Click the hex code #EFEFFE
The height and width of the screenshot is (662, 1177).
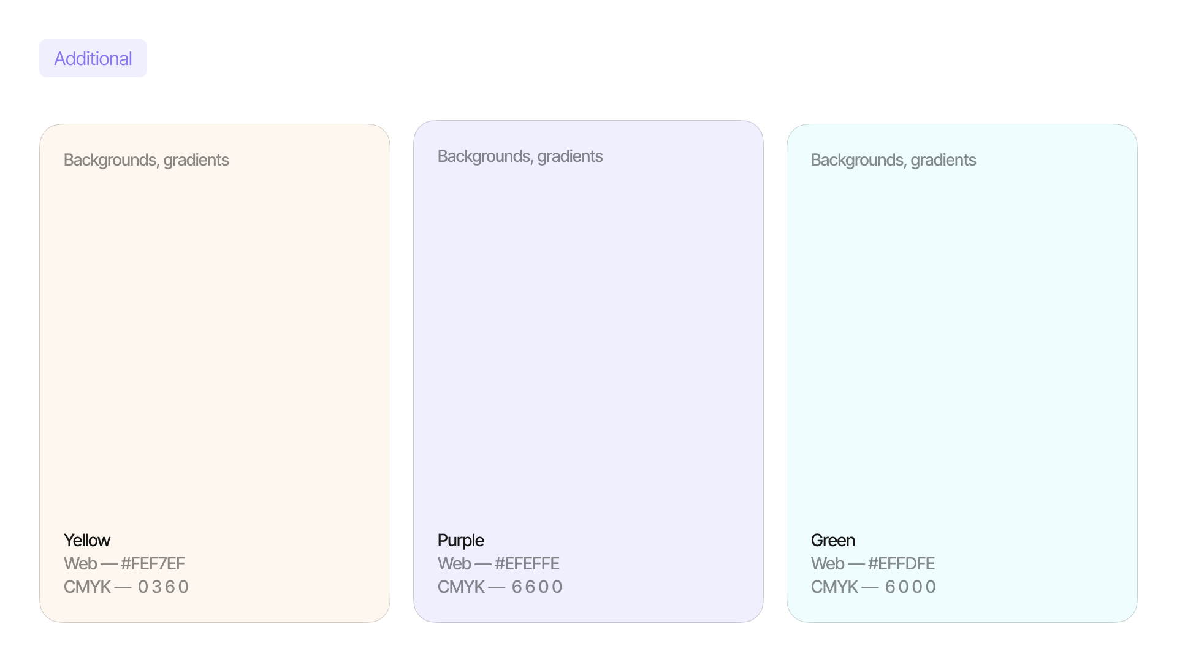point(527,564)
